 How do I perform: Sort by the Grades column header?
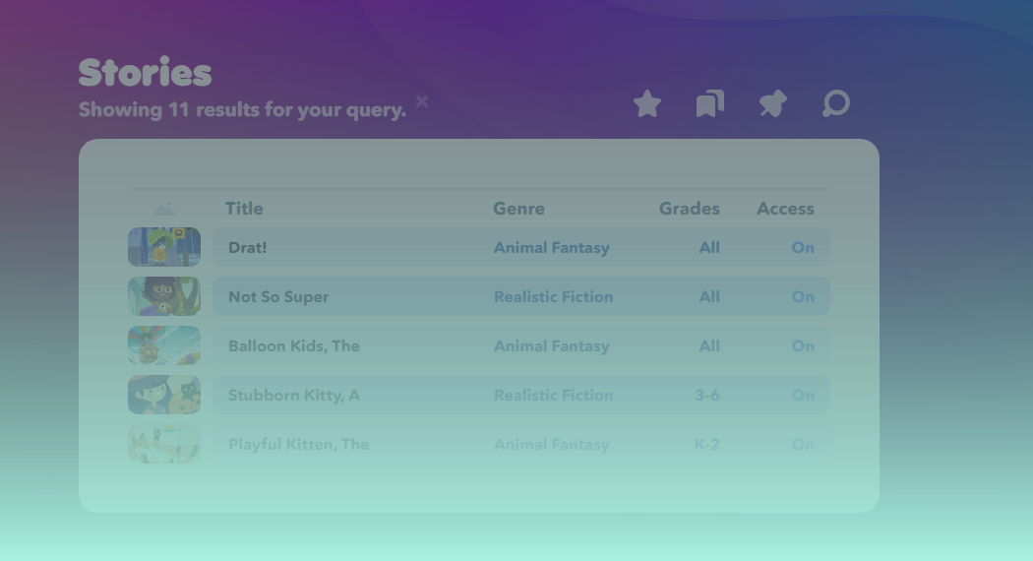pos(689,209)
